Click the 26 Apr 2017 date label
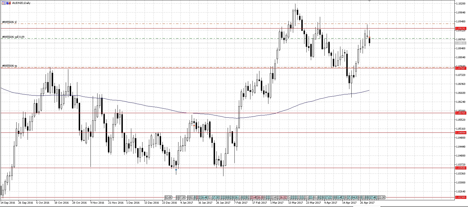The width and height of the screenshot is (468, 207). pyautogui.click(x=367, y=203)
